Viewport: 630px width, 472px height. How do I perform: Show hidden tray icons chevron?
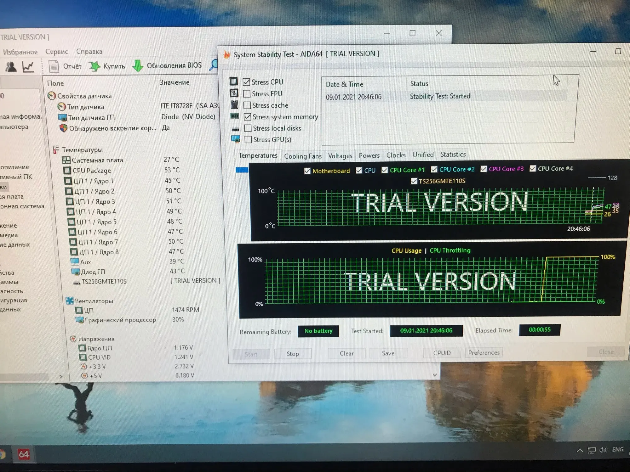coord(580,450)
